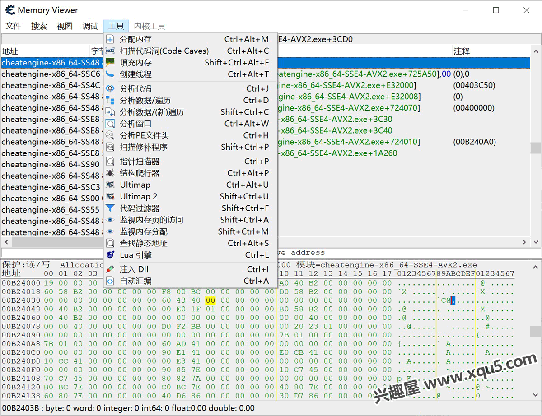Close the open 工具 menu
542x416 pixels.
[116, 26]
